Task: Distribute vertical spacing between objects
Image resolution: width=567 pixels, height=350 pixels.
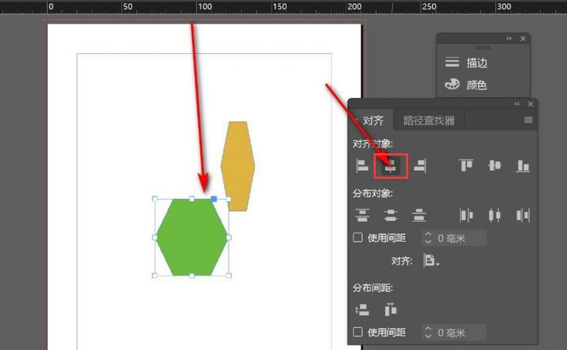Action: 362,310
